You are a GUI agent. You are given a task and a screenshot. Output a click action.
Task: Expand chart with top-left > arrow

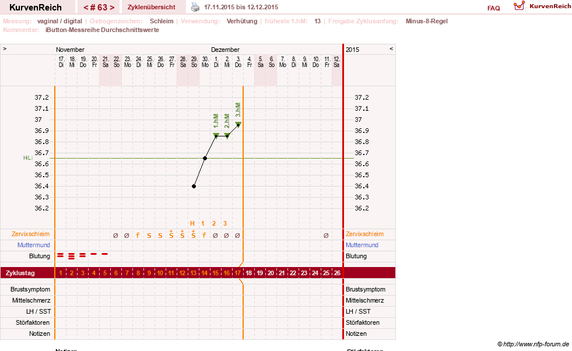(5, 48)
